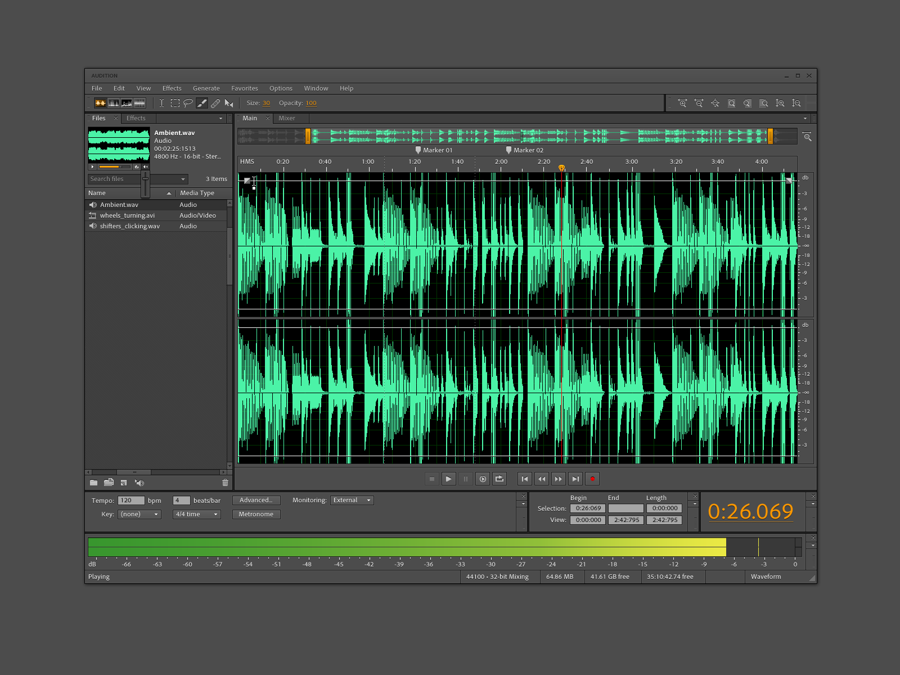
Task: Click the Opacity value 100
Action: [311, 103]
